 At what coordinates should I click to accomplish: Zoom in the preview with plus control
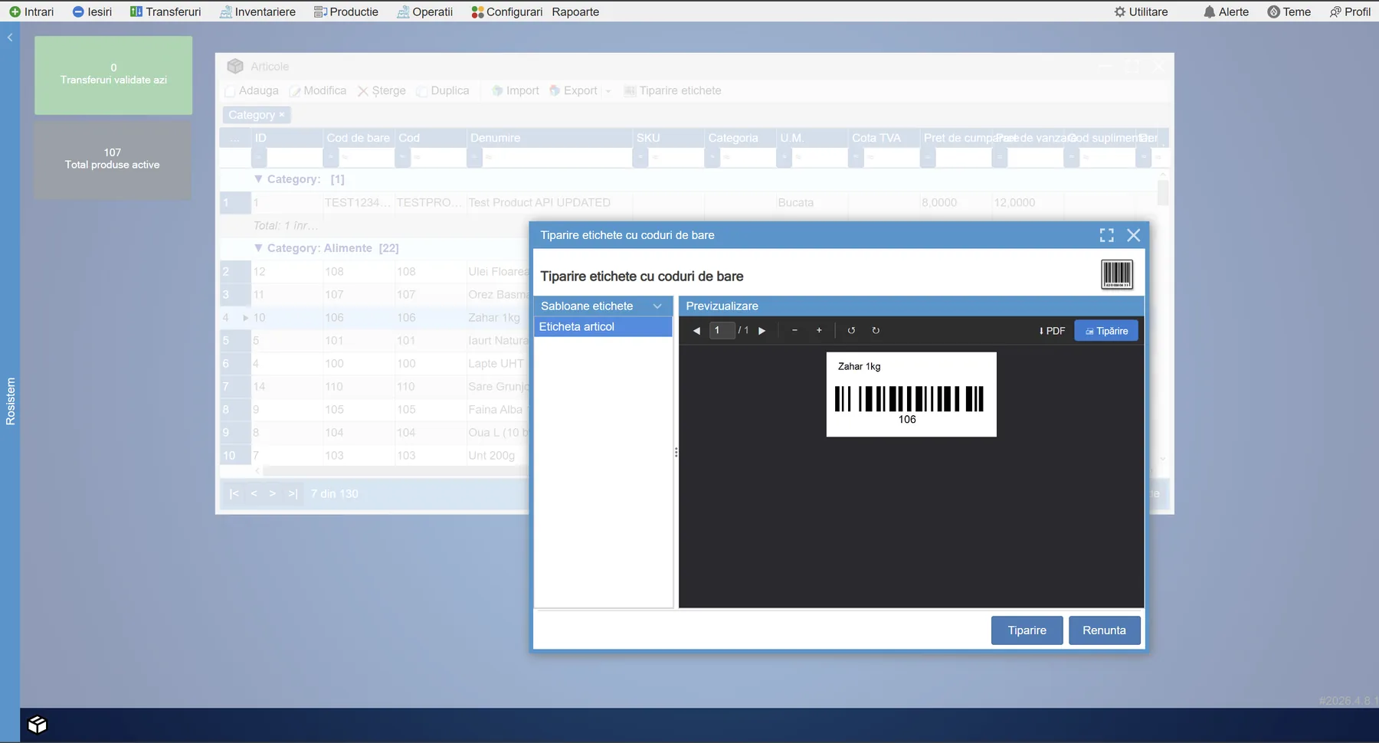(x=818, y=330)
